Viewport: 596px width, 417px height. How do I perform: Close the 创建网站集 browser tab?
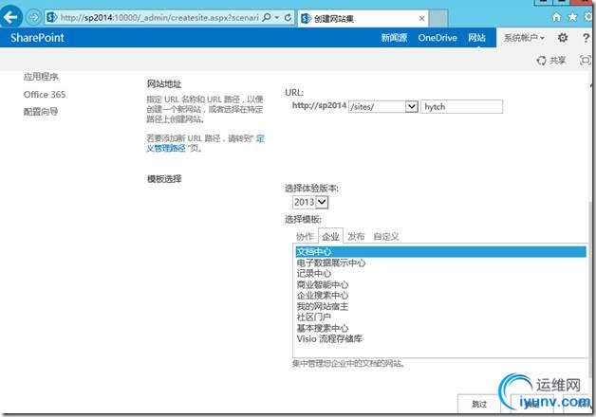[x=421, y=18]
